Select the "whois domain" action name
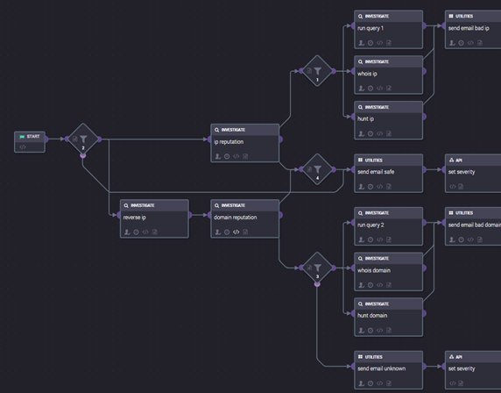 (374, 270)
